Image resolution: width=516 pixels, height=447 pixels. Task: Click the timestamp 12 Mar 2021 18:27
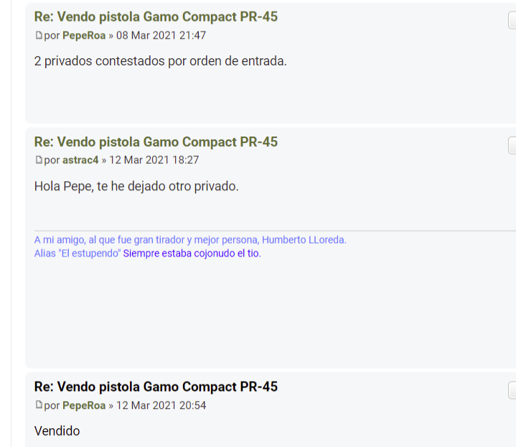coord(154,160)
